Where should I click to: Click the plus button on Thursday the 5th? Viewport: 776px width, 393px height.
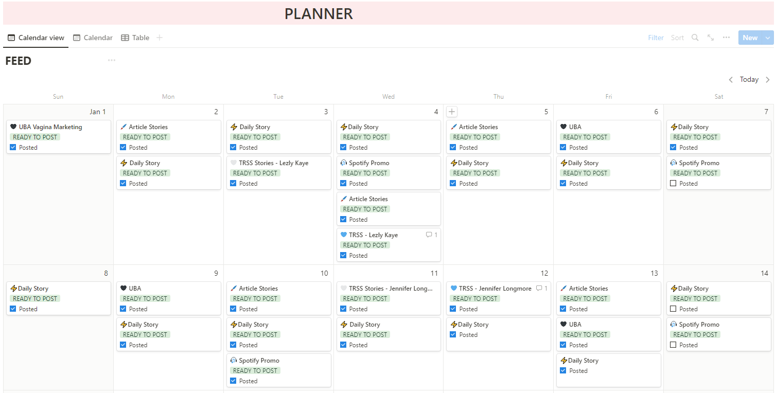(x=452, y=112)
